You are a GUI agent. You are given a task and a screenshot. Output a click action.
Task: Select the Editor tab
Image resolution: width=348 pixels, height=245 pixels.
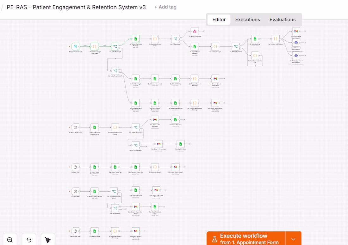[219, 20]
